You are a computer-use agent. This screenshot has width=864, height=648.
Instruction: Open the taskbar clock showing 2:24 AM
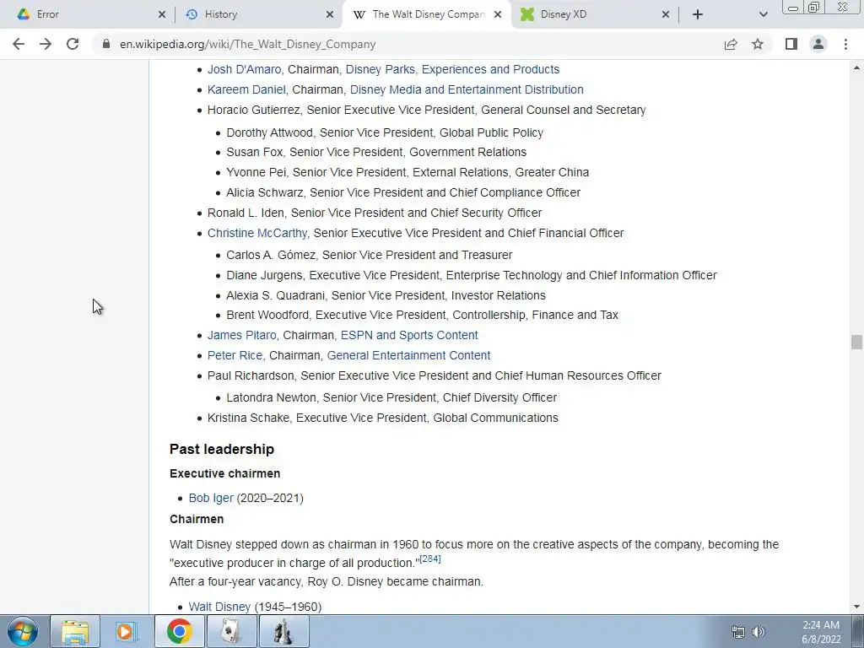(x=820, y=632)
